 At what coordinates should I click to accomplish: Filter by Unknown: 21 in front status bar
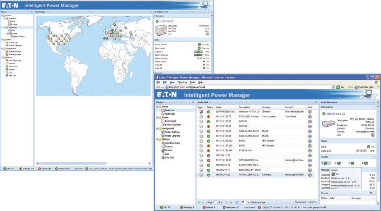[x=231, y=207]
